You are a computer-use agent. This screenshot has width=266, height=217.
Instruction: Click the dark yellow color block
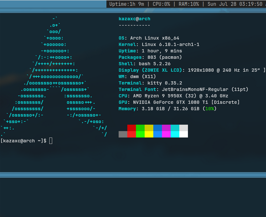149,128
